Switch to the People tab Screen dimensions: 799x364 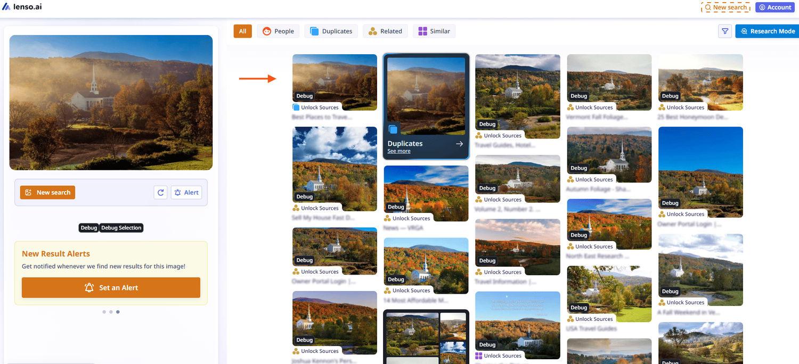pyautogui.click(x=279, y=31)
